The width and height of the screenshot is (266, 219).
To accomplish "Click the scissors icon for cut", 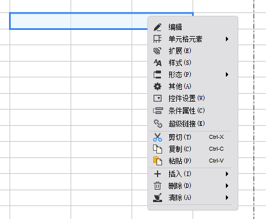I will (x=158, y=137).
